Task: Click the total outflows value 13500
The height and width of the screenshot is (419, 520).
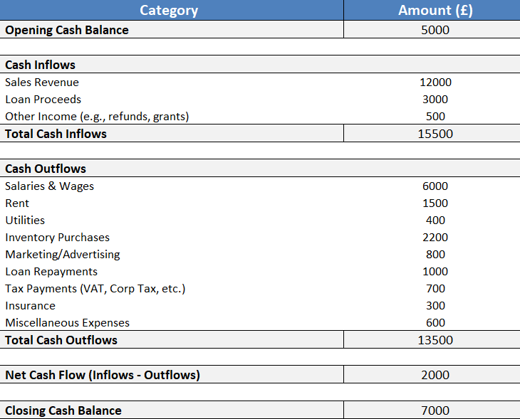Action: [x=435, y=340]
